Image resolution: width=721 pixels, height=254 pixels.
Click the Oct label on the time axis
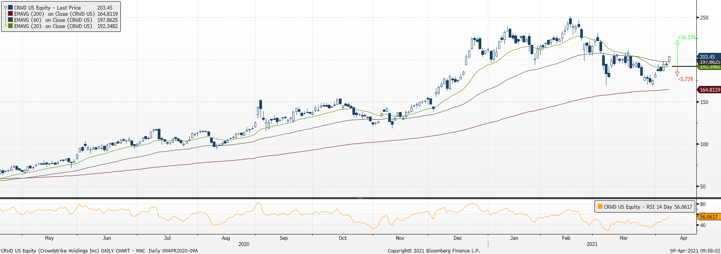(x=343, y=238)
